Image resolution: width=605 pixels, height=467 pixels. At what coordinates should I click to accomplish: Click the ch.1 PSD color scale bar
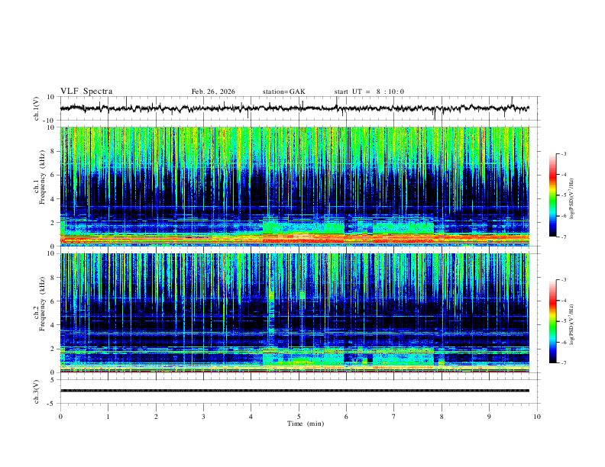552,195
